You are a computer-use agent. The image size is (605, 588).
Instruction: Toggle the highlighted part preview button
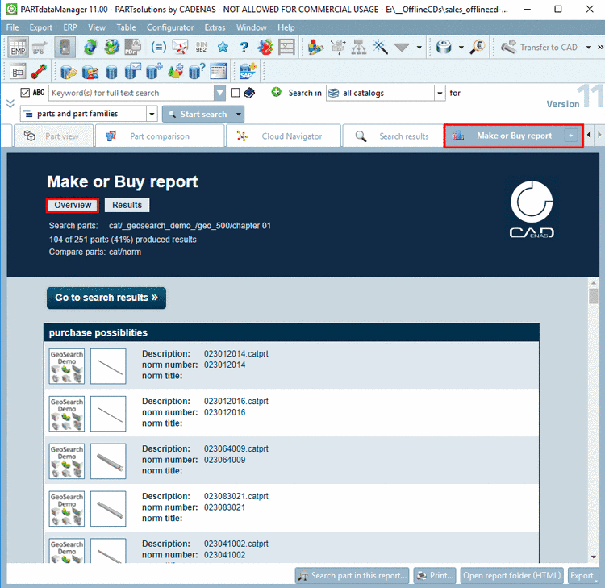[x=65, y=48]
